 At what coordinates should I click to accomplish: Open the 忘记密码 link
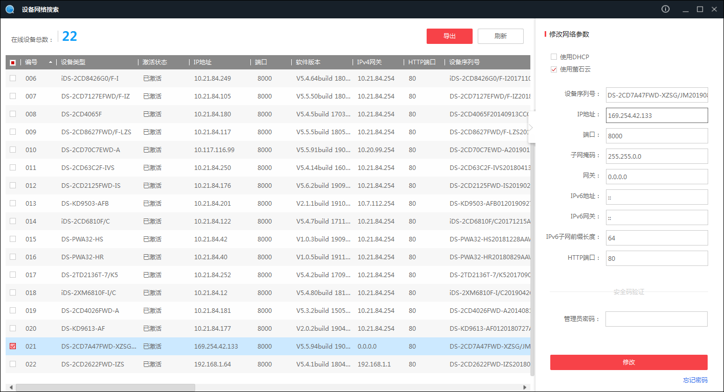click(x=695, y=380)
